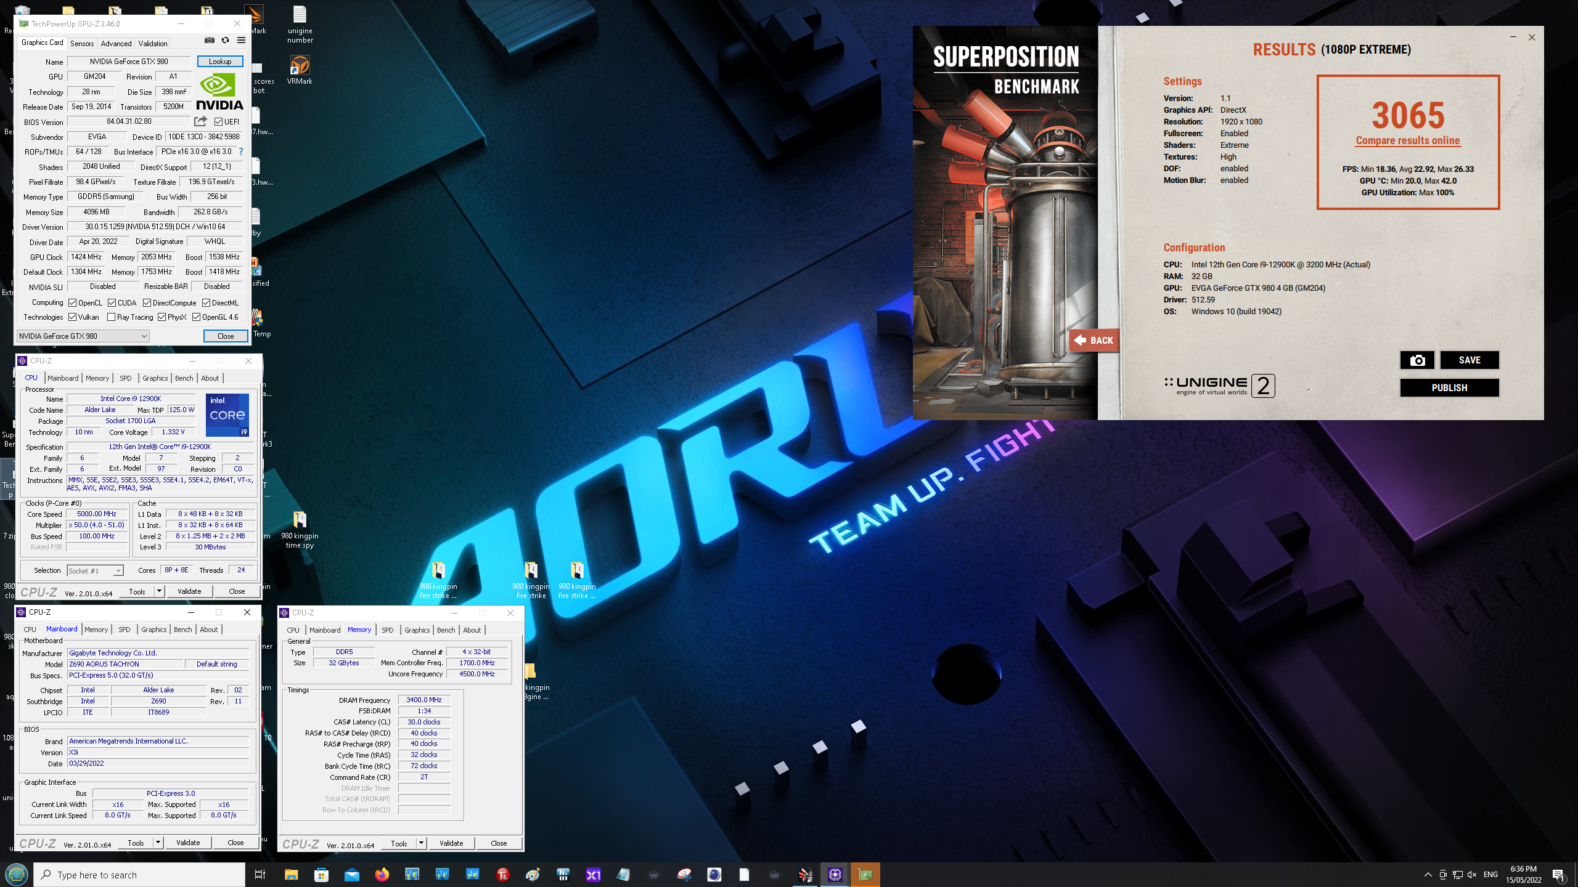The image size is (1578, 887).
Task: Click the Superposition benchmark taskbar icon
Action: (x=805, y=875)
